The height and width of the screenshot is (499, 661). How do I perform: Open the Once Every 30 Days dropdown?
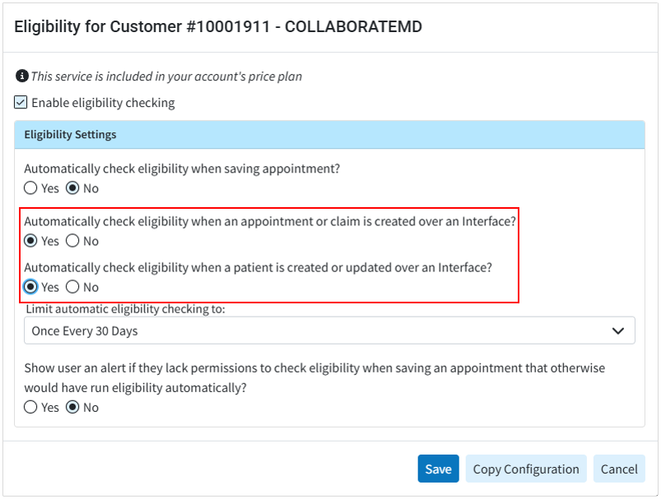pos(329,330)
